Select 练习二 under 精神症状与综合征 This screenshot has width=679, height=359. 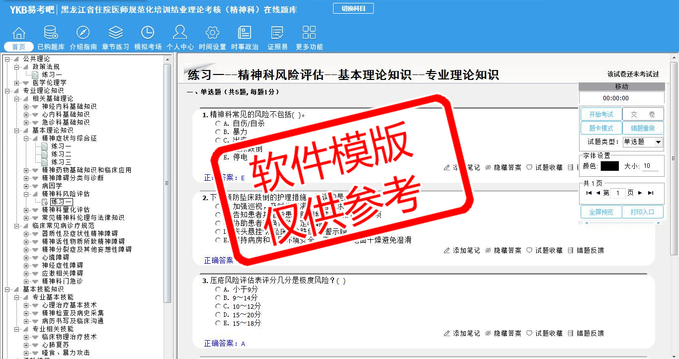pyautogui.click(x=61, y=154)
